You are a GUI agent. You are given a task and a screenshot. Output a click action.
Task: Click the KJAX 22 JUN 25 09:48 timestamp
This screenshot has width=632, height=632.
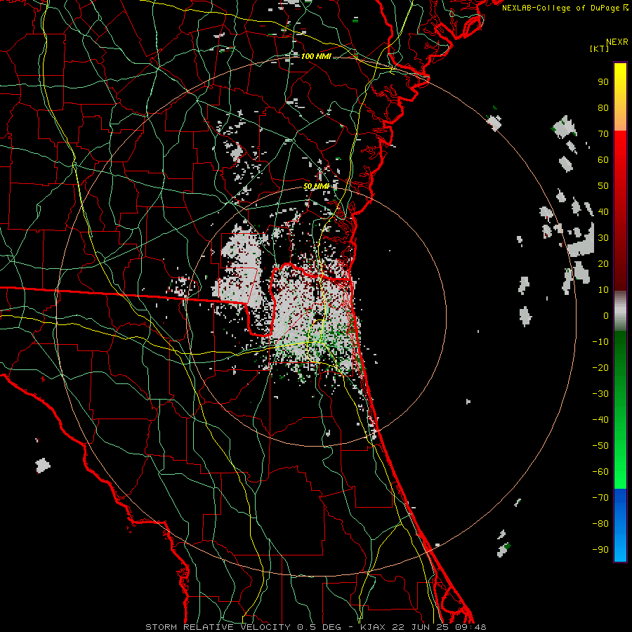pyautogui.click(x=423, y=627)
